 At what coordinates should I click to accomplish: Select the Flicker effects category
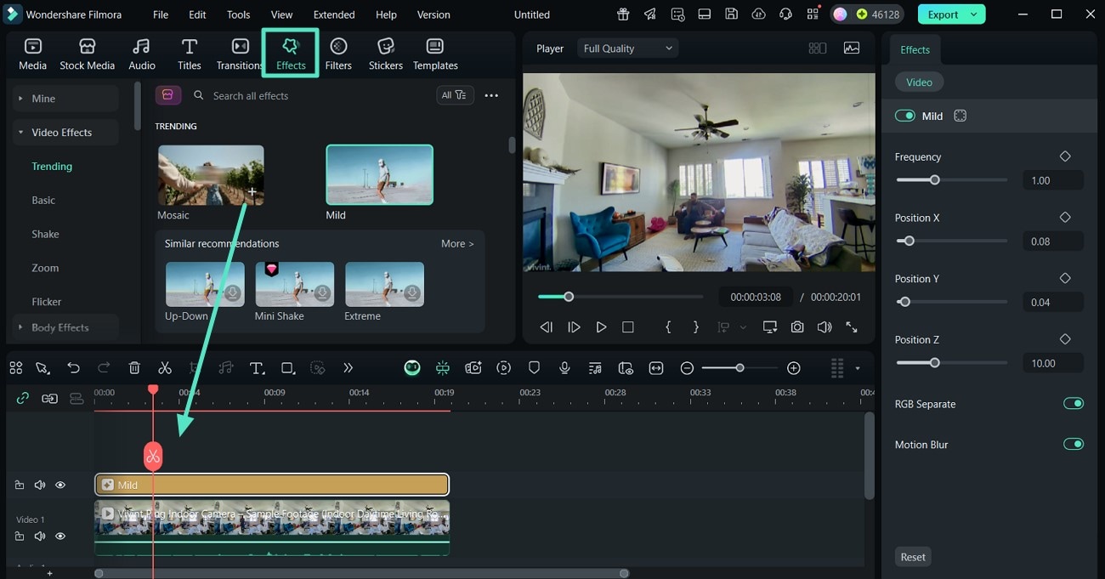(47, 302)
